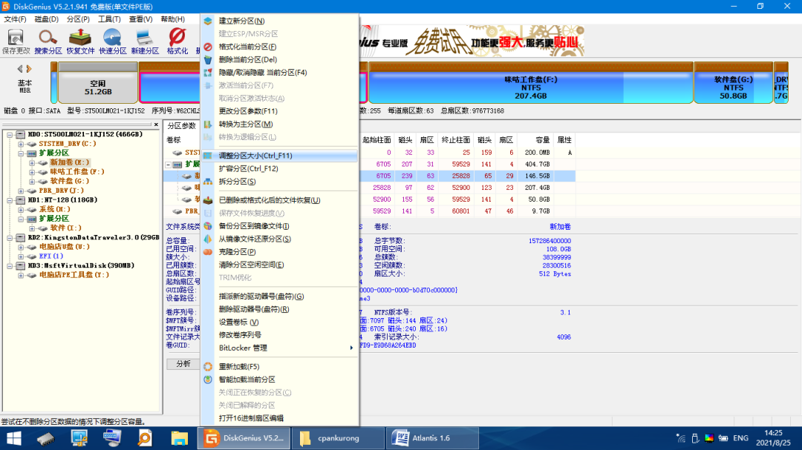The width and height of the screenshot is (802, 450).
Task: Click the Search Partitions (搜索分区) toolbar icon
Action: tap(48, 42)
